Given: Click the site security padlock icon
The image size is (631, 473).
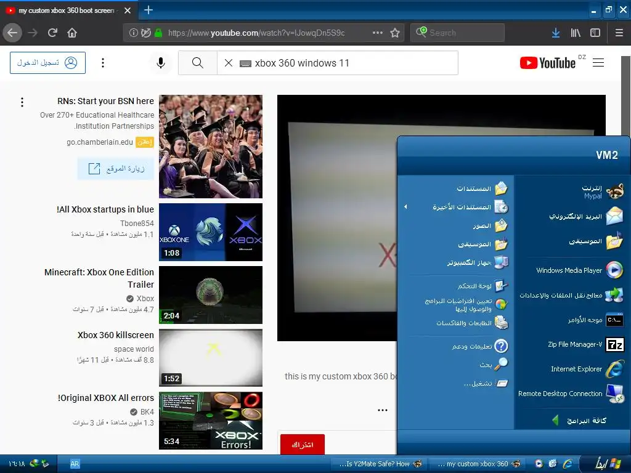Looking at the screenshot, I should [x=158, y=33].
